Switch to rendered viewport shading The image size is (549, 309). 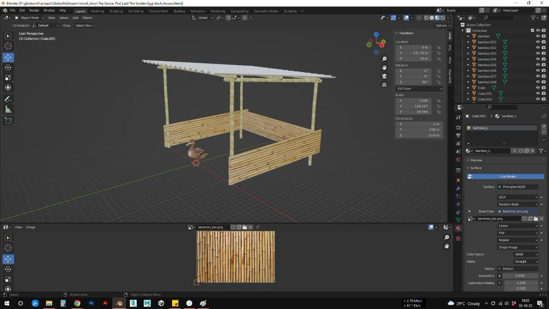(x=443, y=18)
